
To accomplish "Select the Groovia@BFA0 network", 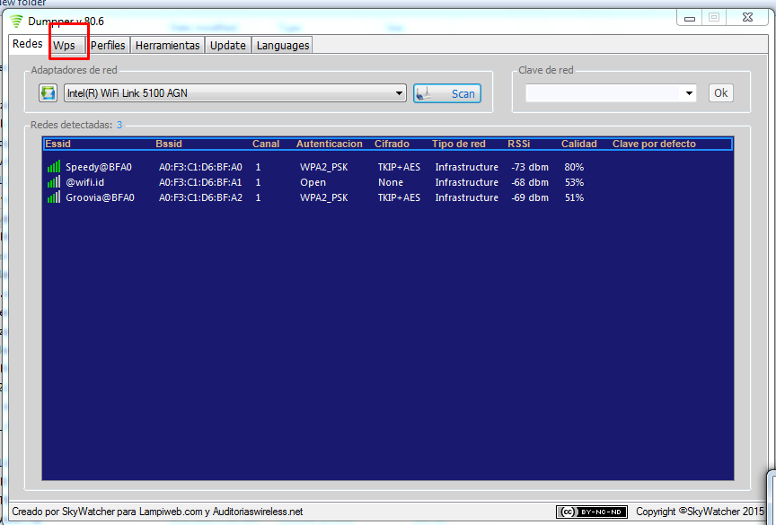I will (x=100, y=197).
